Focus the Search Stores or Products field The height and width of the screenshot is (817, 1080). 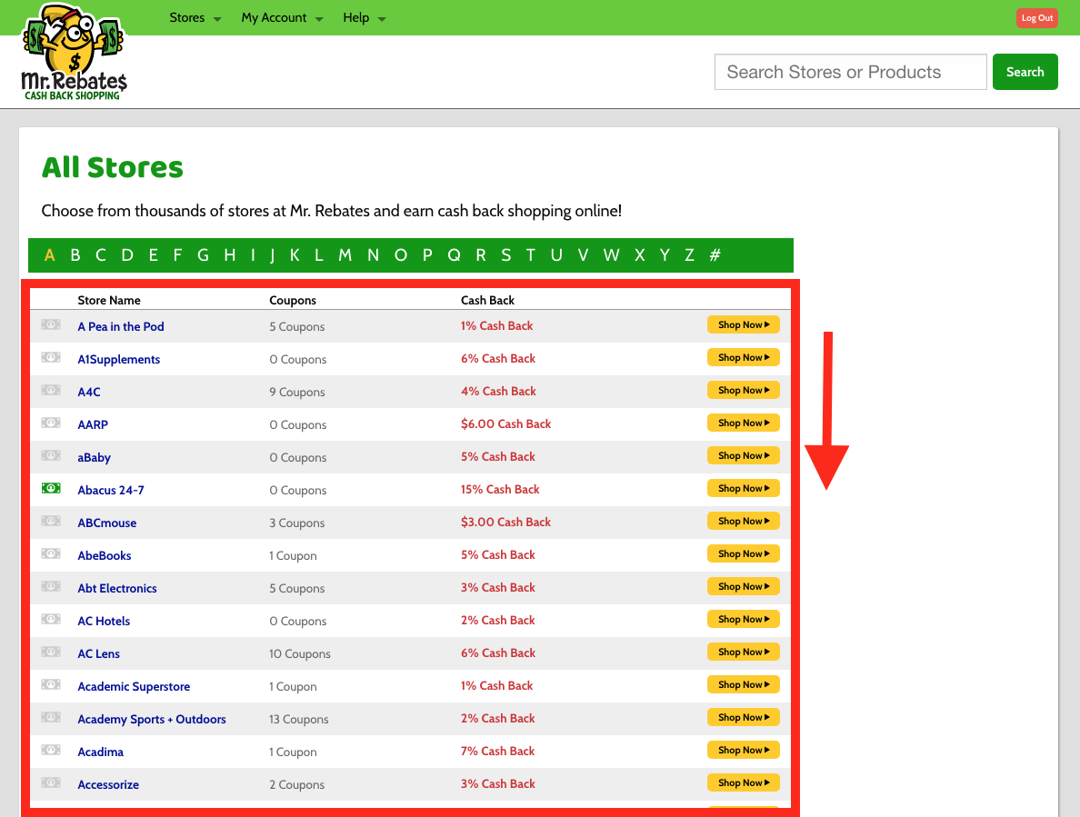[850, 72]
